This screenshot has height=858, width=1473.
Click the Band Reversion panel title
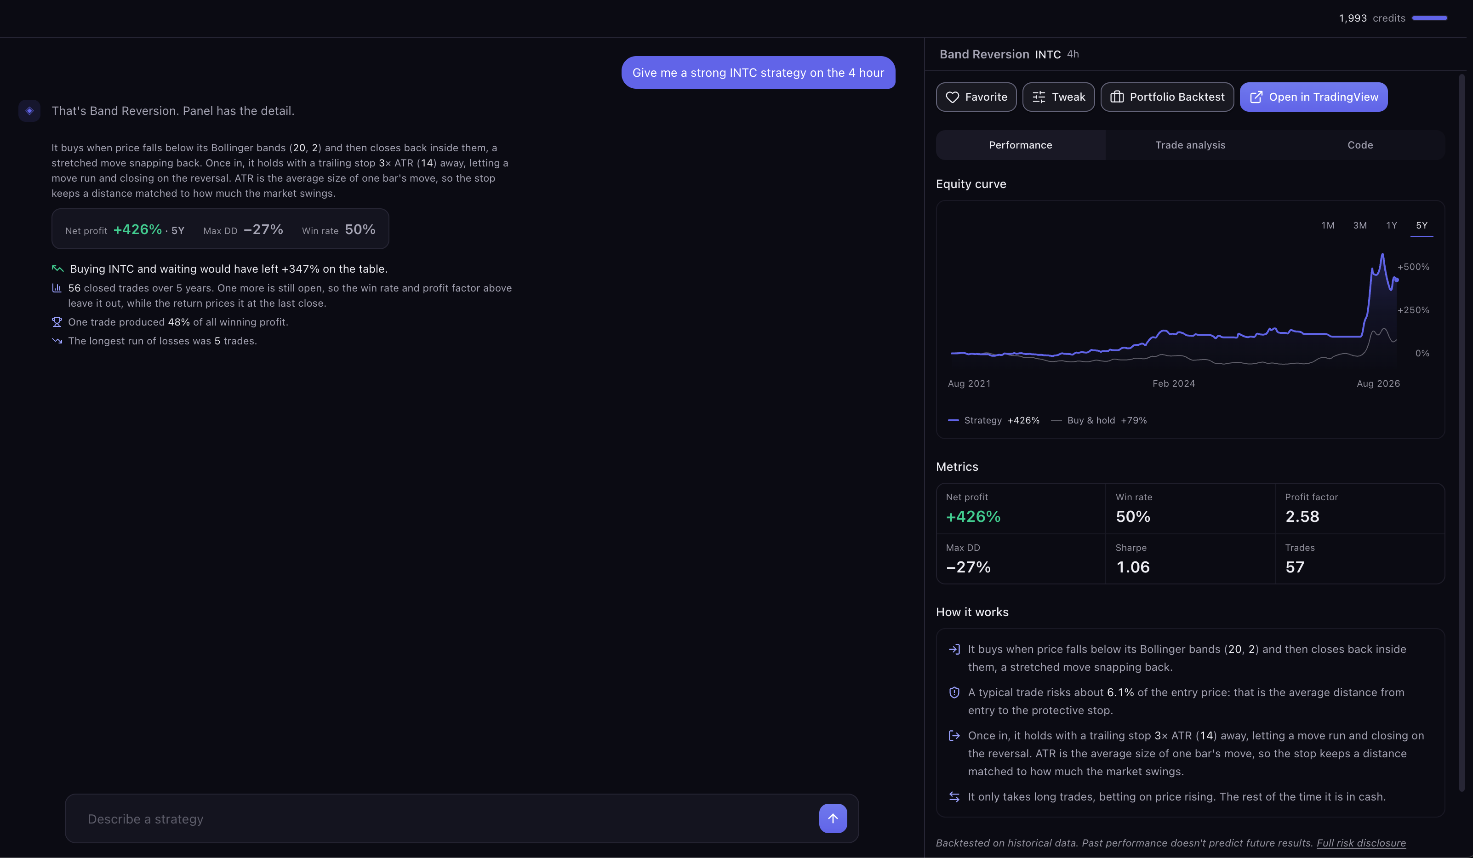pyautogui.click(x=984, y=54)
